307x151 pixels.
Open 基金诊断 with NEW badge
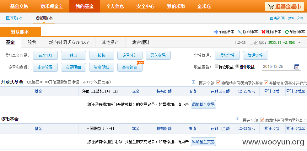pos(130,67)
